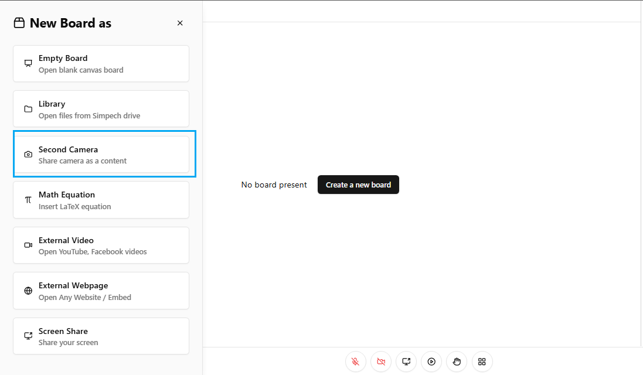Select Screen Share from the board list
This screenshot has width=643, height=375.
101,336
